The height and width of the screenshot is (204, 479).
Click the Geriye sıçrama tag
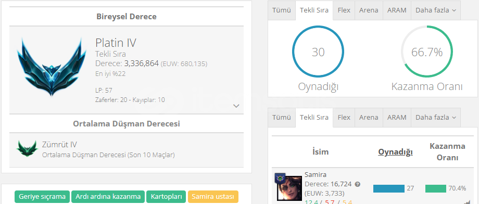point(42,197)
